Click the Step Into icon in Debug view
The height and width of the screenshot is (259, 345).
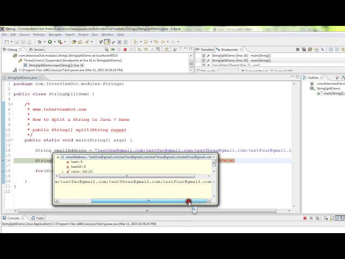coord(140,50)
